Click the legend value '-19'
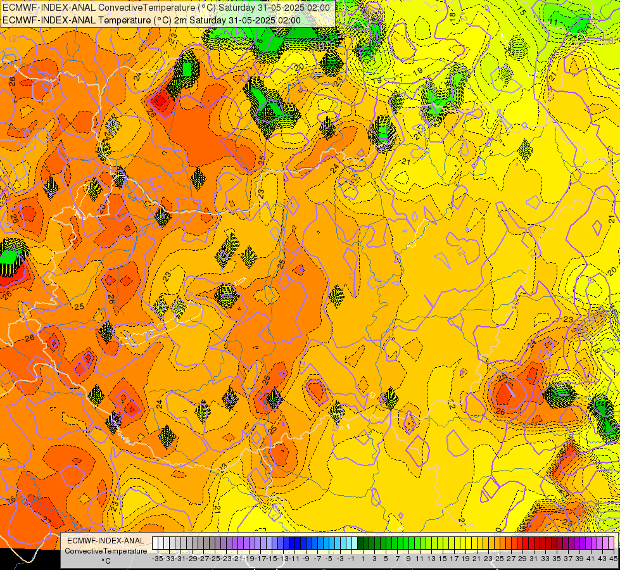 pyautogui.click(x=249, y=559)
